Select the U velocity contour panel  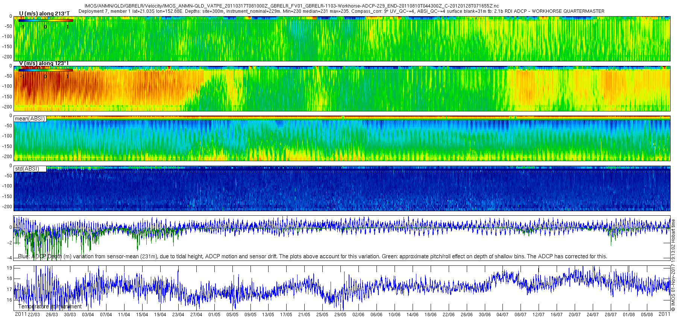click(342, 39)
